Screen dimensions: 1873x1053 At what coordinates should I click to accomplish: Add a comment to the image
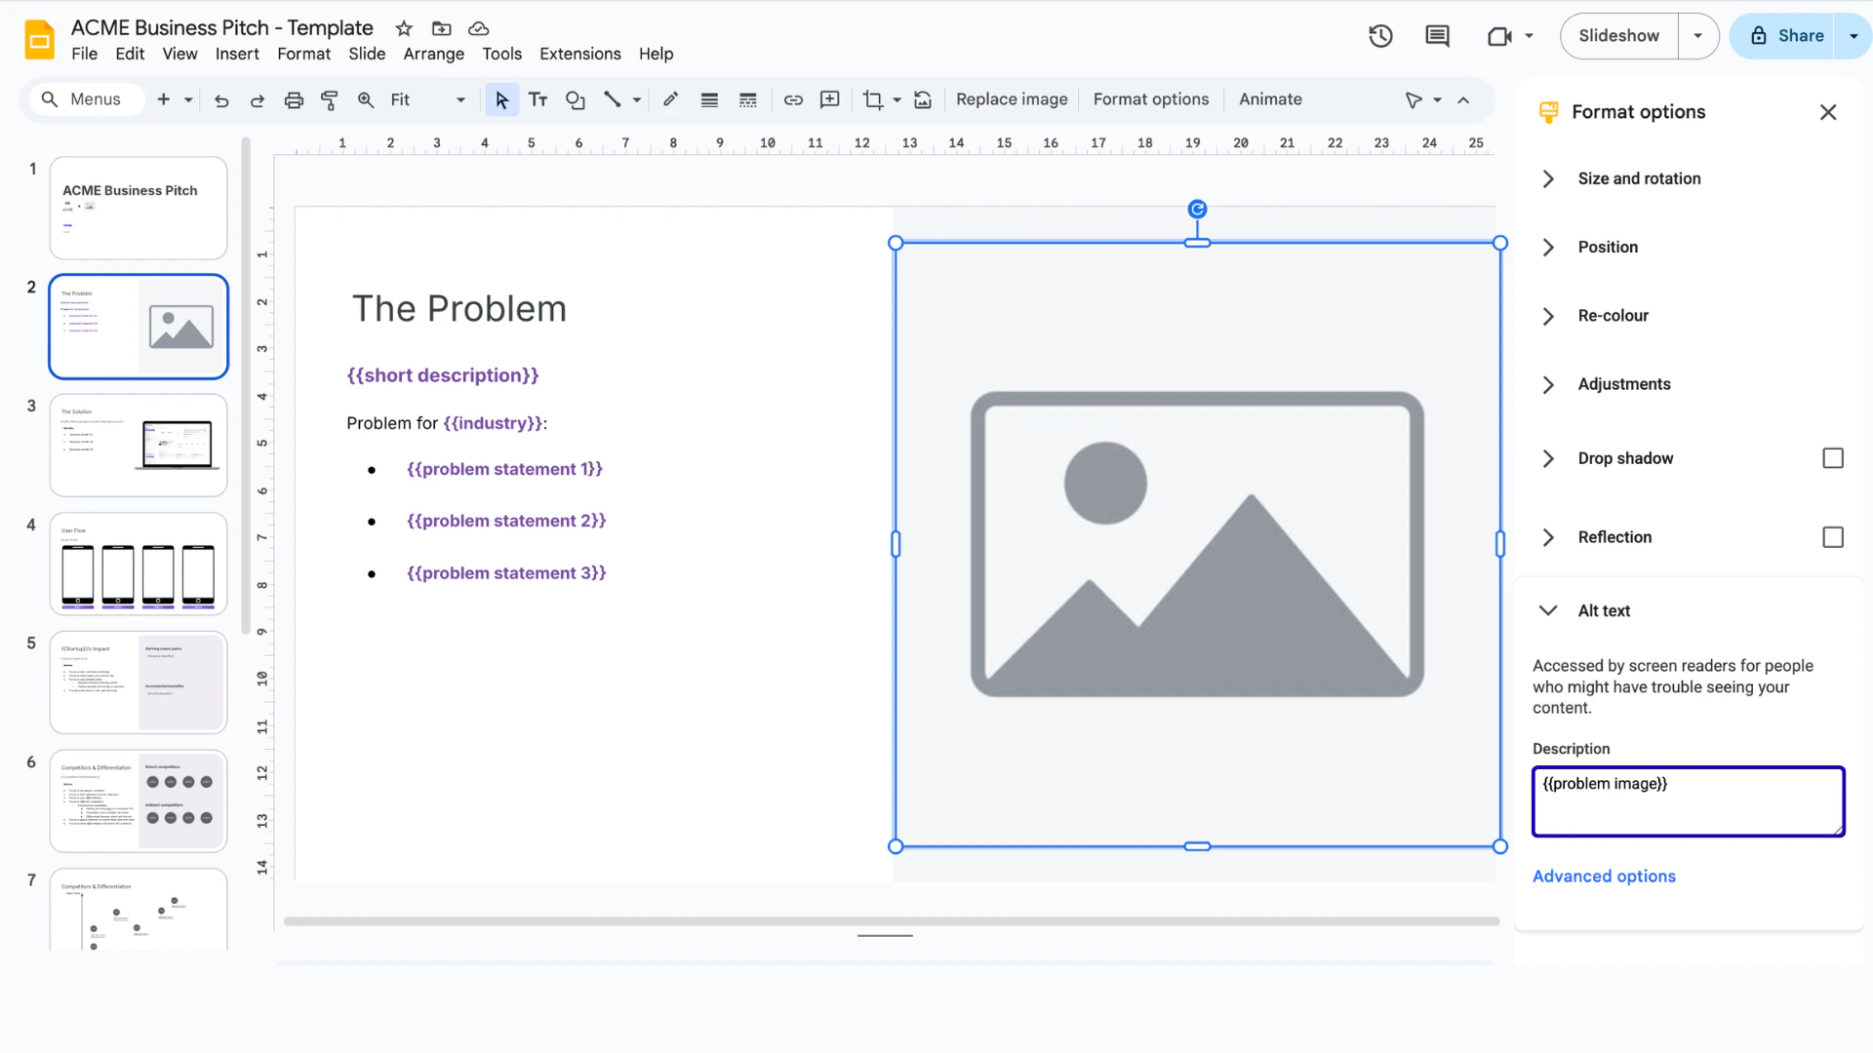[x=829, y=99]
